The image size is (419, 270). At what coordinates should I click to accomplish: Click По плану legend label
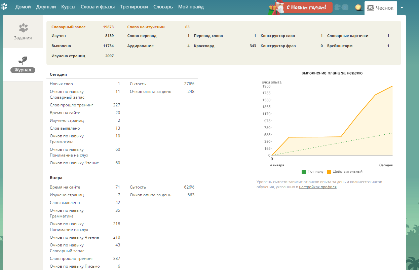coord(315,172)
